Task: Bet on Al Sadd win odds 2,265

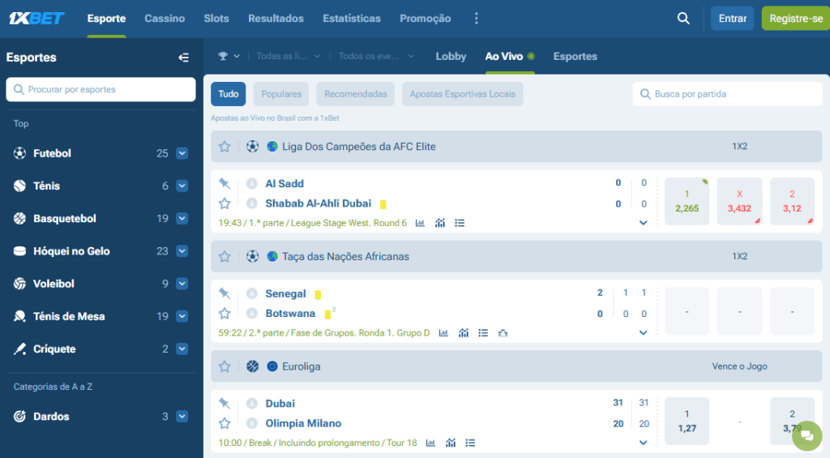Action: click(687, 201)
